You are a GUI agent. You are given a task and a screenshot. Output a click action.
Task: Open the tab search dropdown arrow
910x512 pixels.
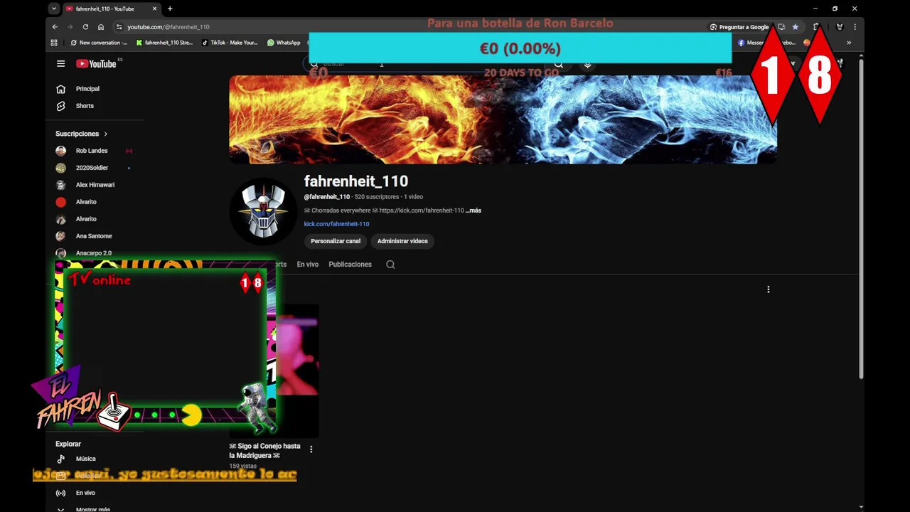click(54, 9)
